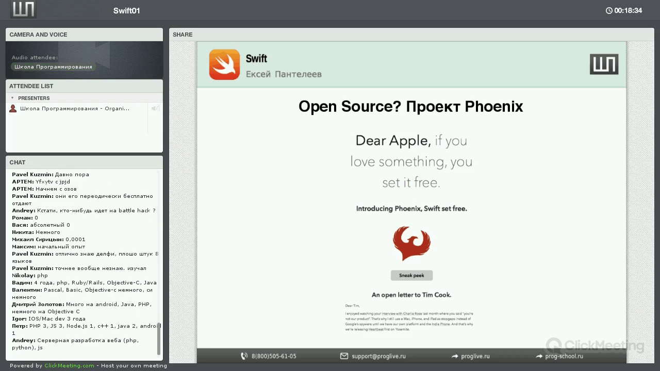The width and height of the screenshot is (660, 371).
Task: Click the Introducing Phoenix, Swift set free text
Action: click(411, 209)
